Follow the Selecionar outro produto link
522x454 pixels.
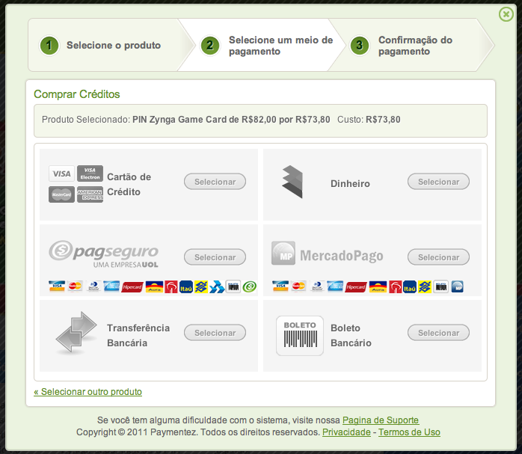(x=88, y=391)
